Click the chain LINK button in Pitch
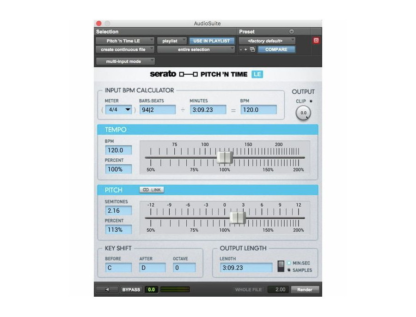This screenshot has height=317, width=416. [x=152, y=190]
